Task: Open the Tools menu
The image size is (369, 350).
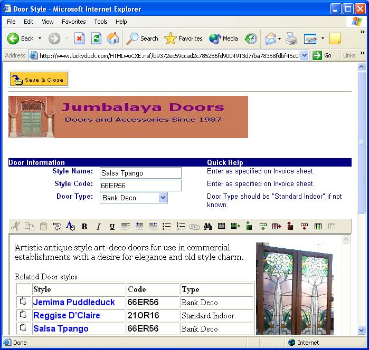Action: pos(101,22)
